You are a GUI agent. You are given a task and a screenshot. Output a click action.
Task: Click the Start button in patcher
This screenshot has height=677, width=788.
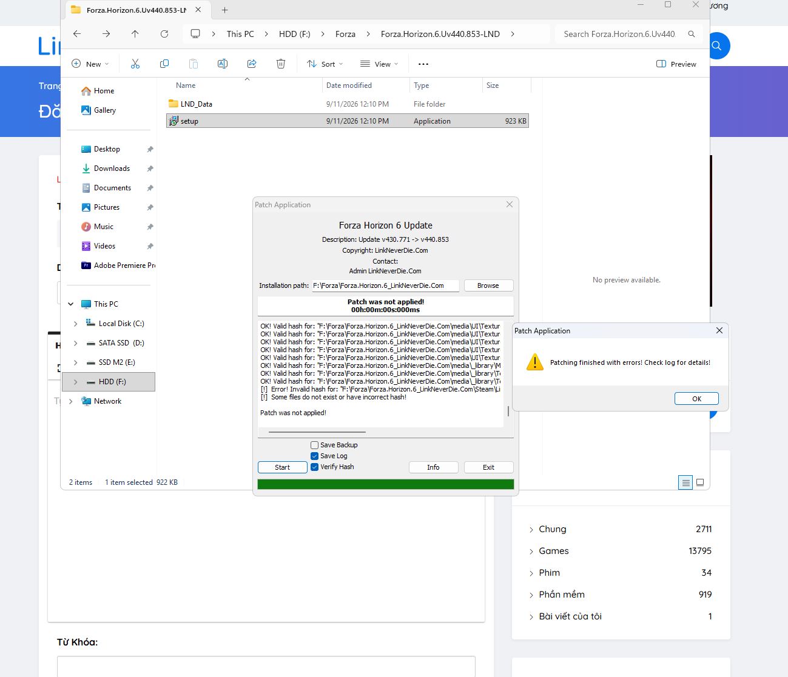tap(282, 467)
